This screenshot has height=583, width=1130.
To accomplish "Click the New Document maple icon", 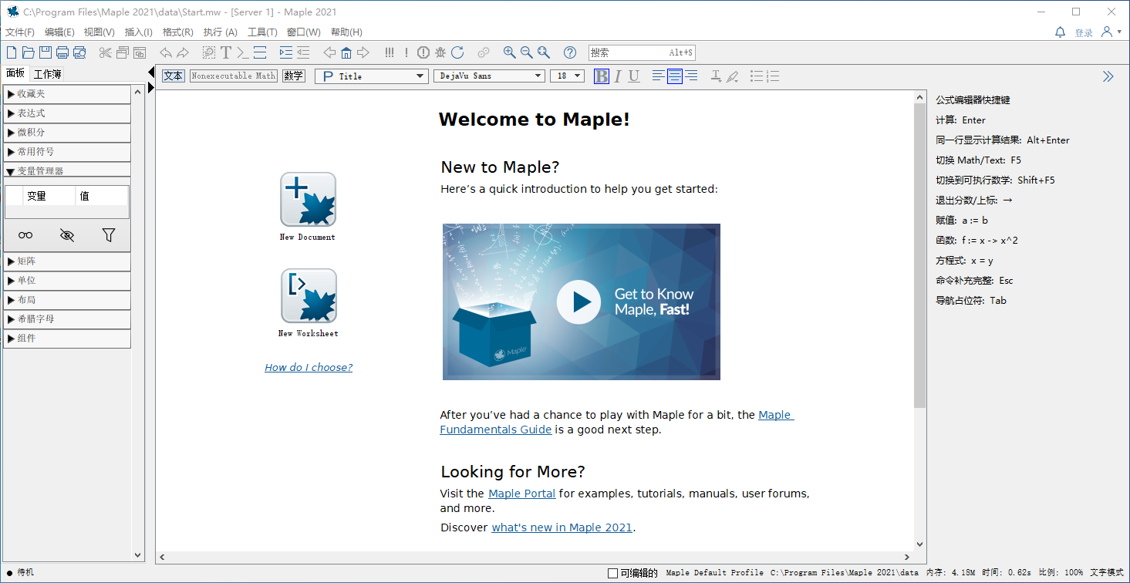I will pos(309,199).
